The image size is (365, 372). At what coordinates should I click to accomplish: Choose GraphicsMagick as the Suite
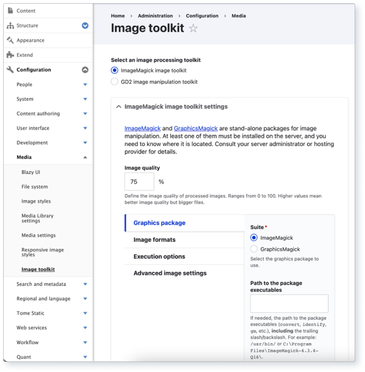[x=254, y=249]
